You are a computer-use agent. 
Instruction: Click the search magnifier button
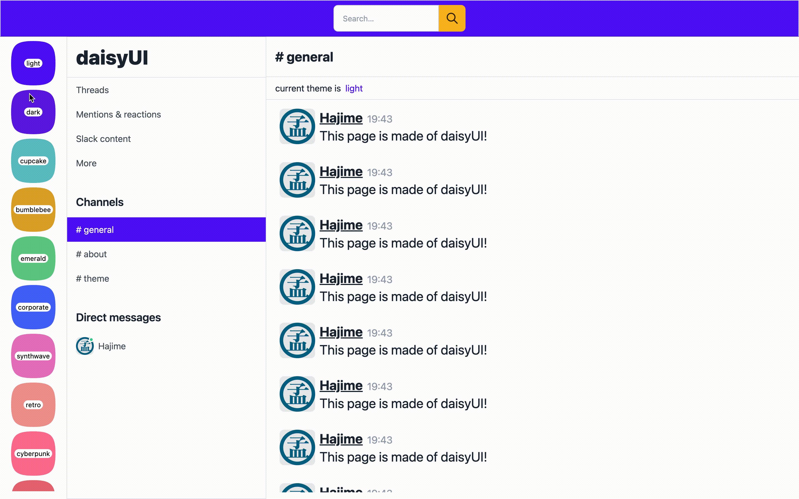(x=452, y=19)
